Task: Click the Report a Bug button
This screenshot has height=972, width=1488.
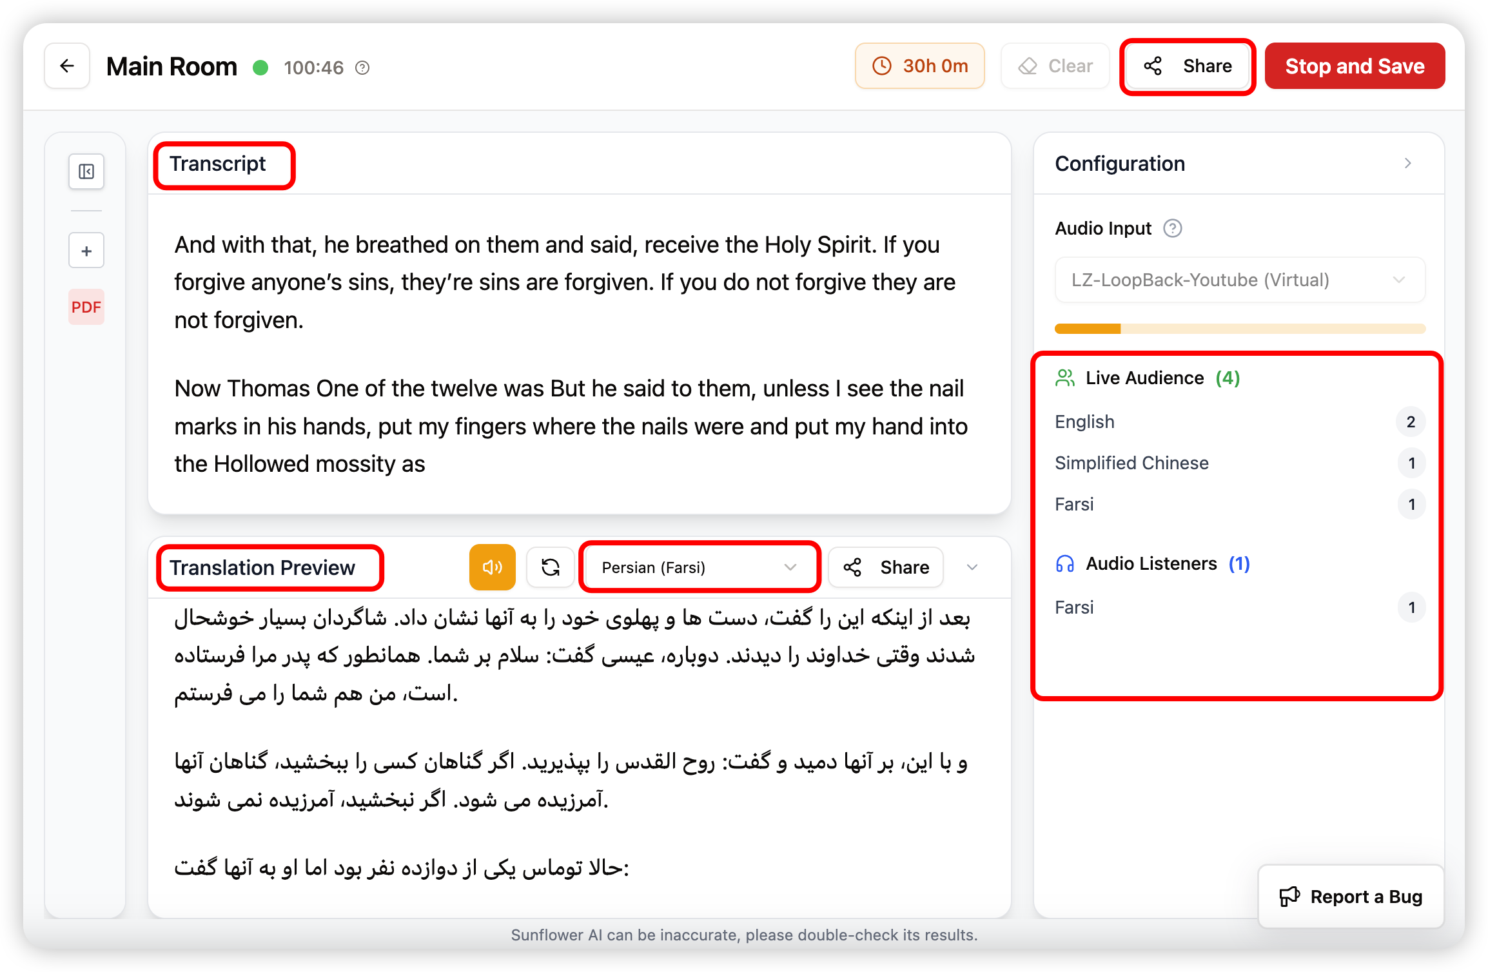Action: point(1351,897)
